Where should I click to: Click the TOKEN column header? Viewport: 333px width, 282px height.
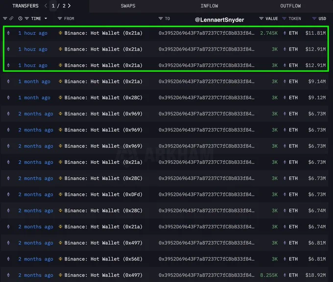[x=295, y=19]
